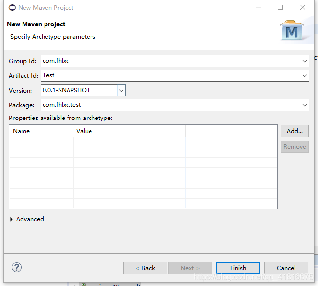The image size is (318, 286).
Task: Click the Name column header
Action: click(42, 131)
